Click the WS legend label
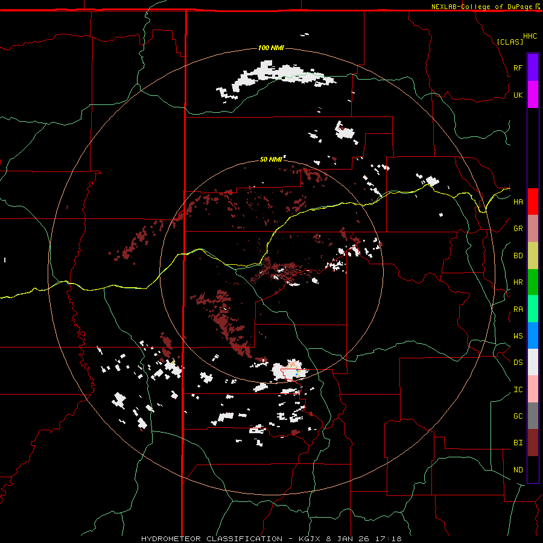Screen dimensions: 543x543 pyautogui.click(x=518, y=336)
